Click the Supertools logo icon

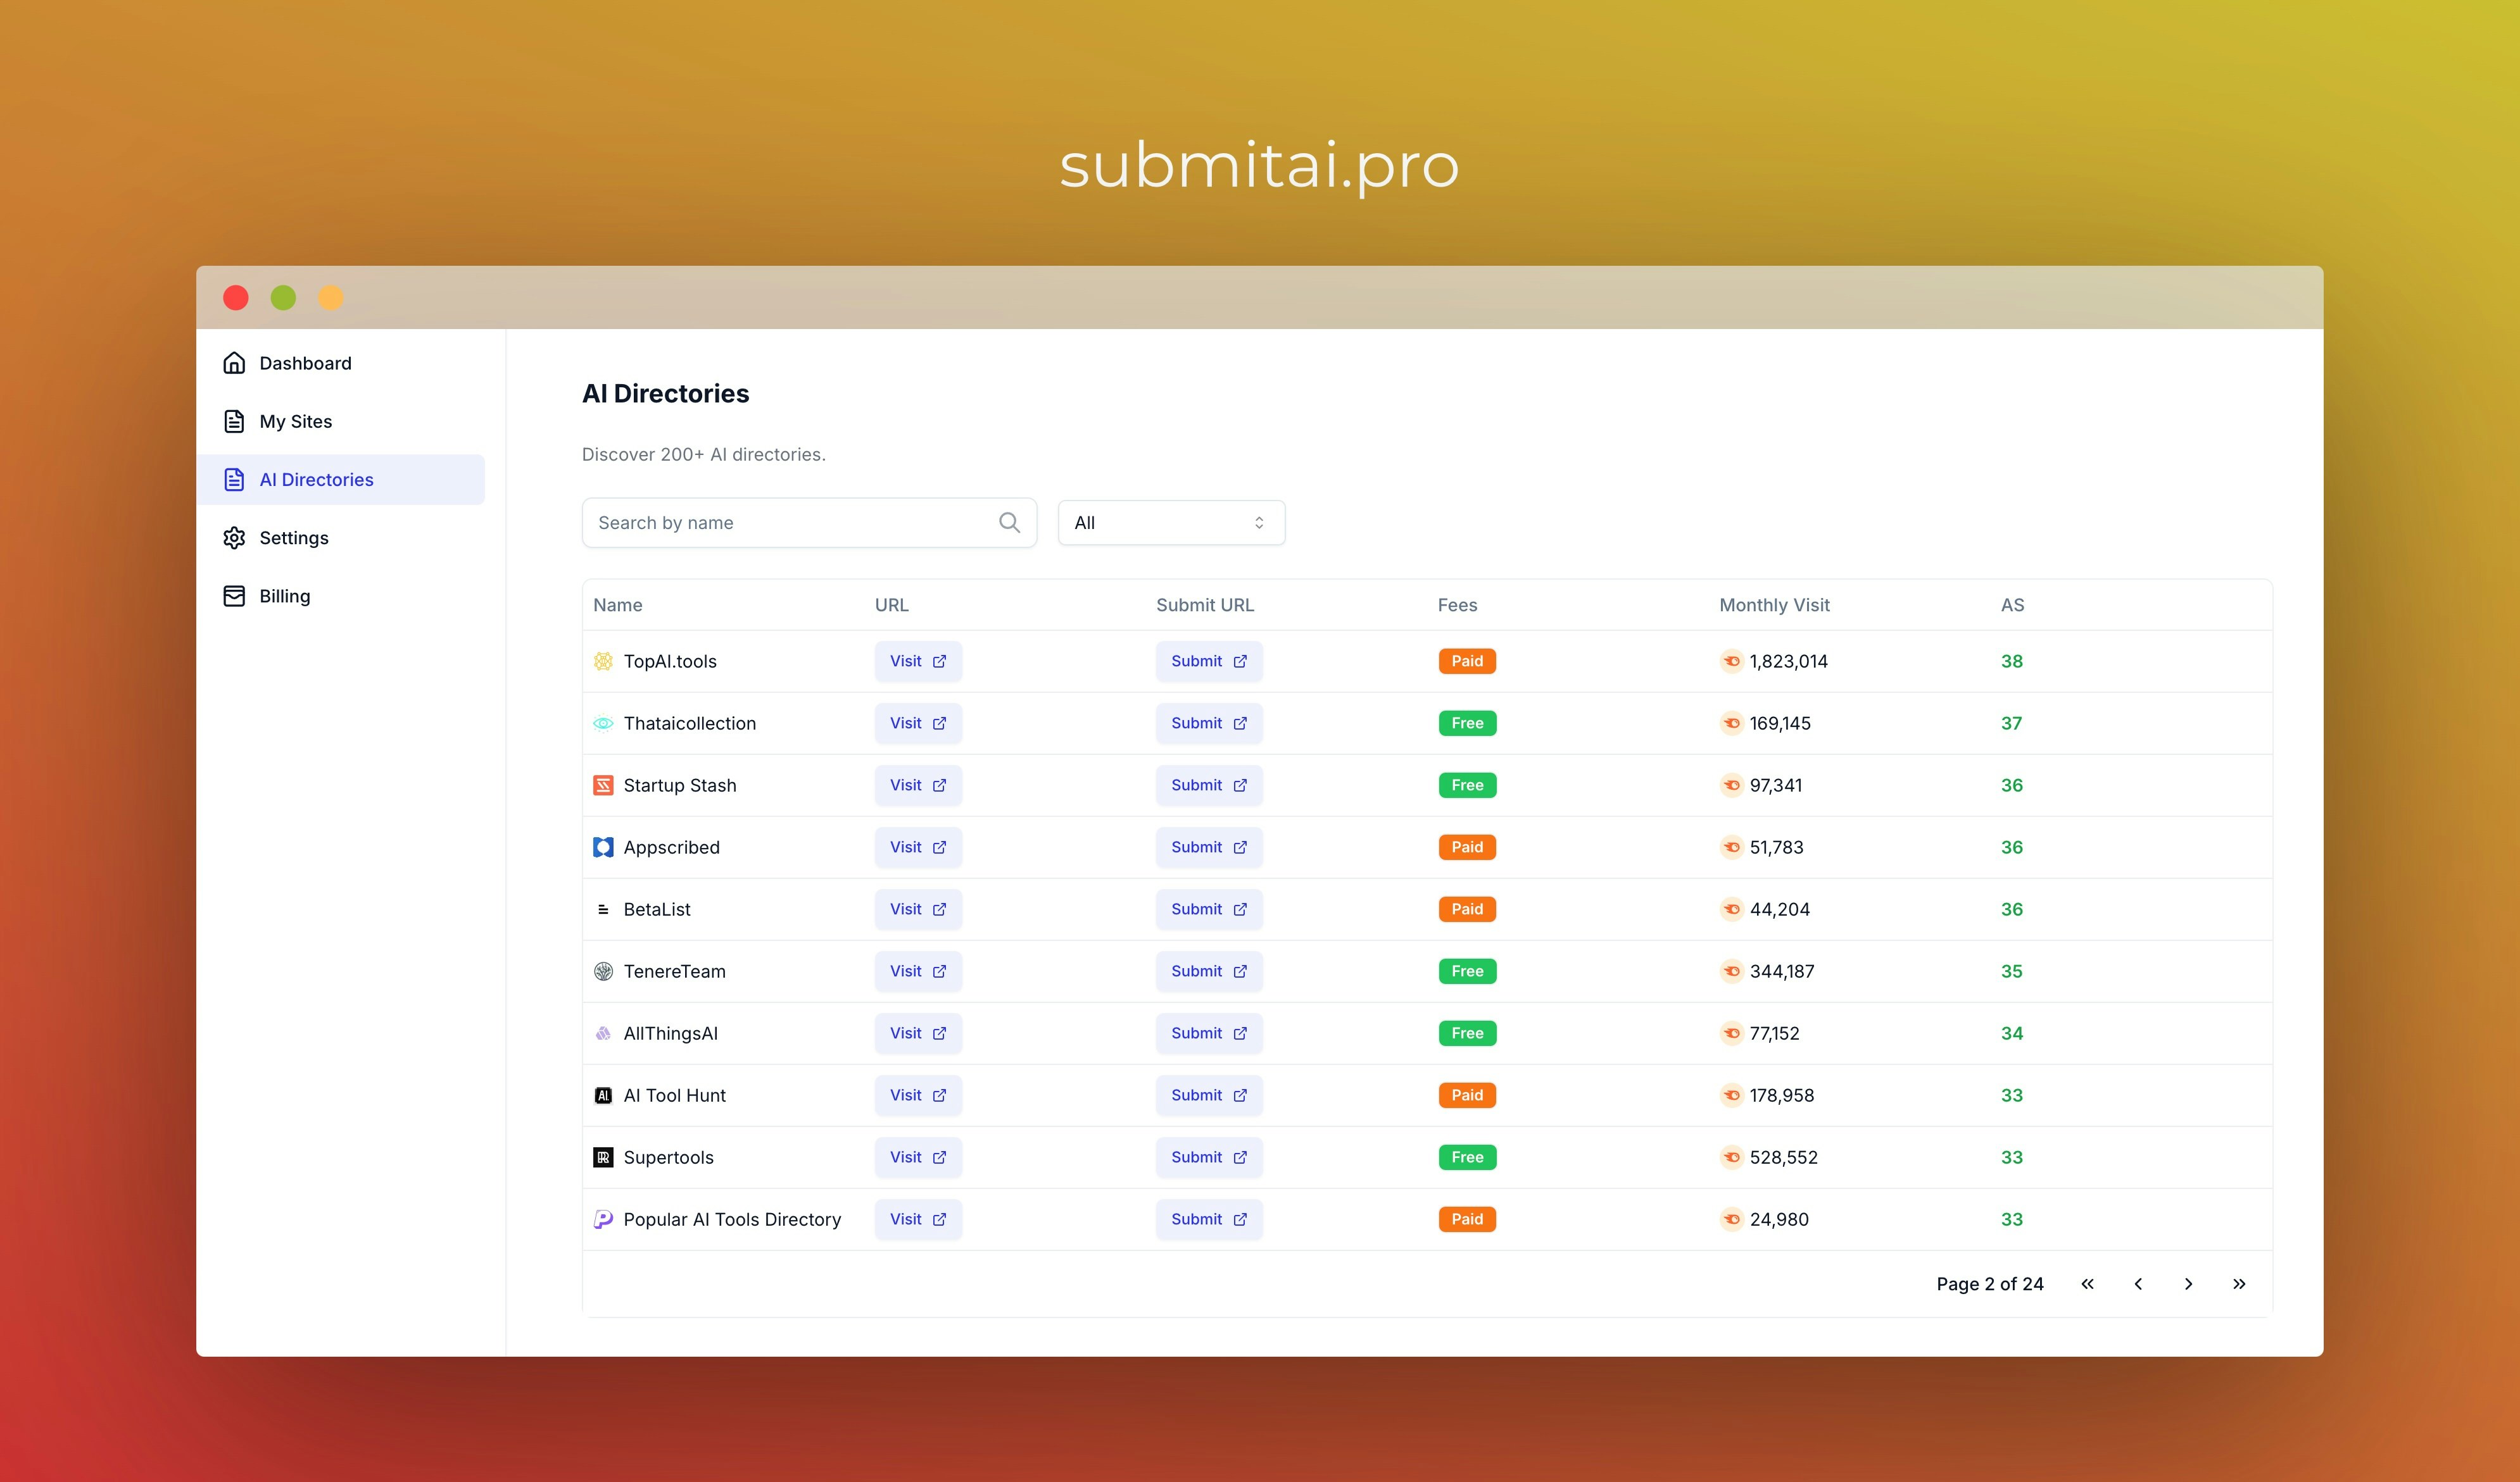[603, 1157]
